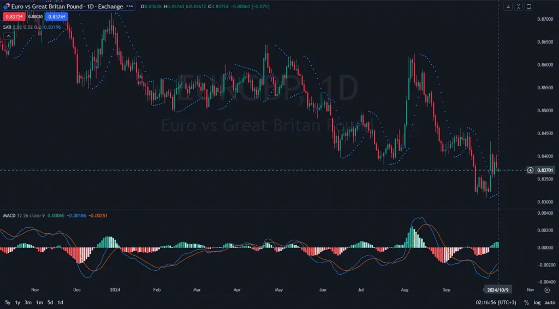The width and height of the screenshot is (559, 309).
Task: Click the EURGBP currency flag icon
Action: click(x=7, y=7)
